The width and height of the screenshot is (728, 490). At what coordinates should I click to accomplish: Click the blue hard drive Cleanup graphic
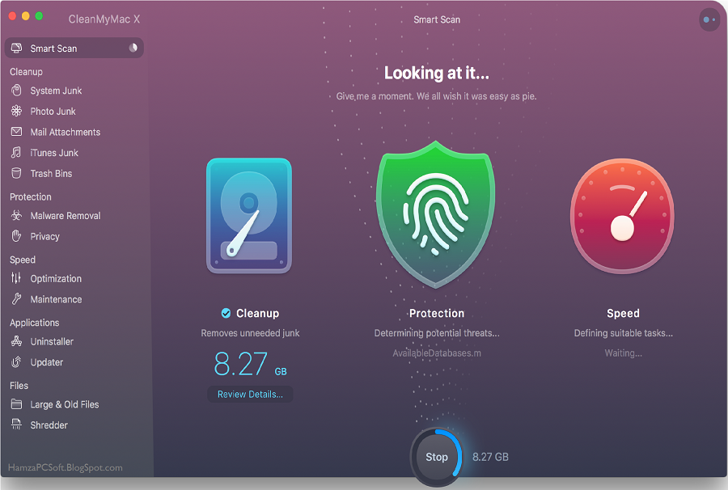tap(249, 216)
